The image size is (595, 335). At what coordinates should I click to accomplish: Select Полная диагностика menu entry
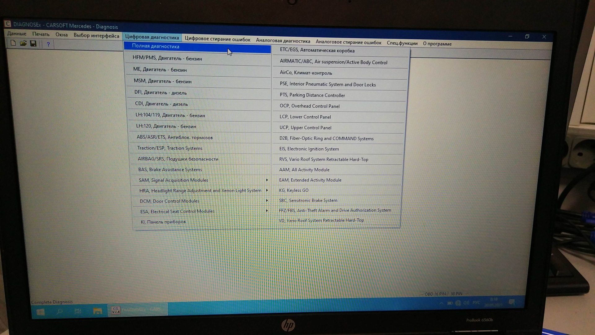197,47
